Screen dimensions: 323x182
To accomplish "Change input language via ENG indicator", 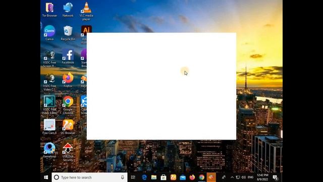I will point(250,177).
